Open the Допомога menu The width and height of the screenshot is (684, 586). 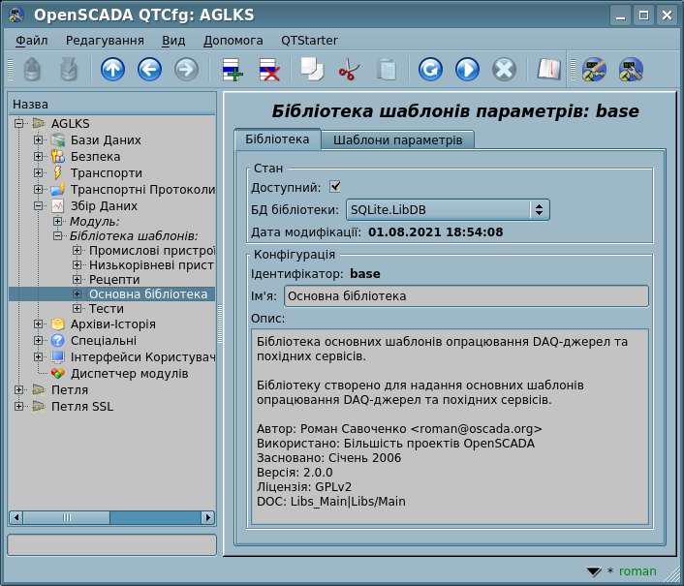click(233, 41)
